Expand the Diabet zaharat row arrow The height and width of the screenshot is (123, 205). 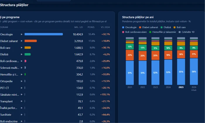click(x=22, y=41)
